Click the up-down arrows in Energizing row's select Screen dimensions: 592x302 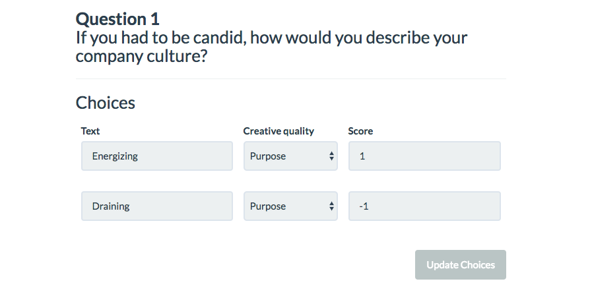(331, 156)
